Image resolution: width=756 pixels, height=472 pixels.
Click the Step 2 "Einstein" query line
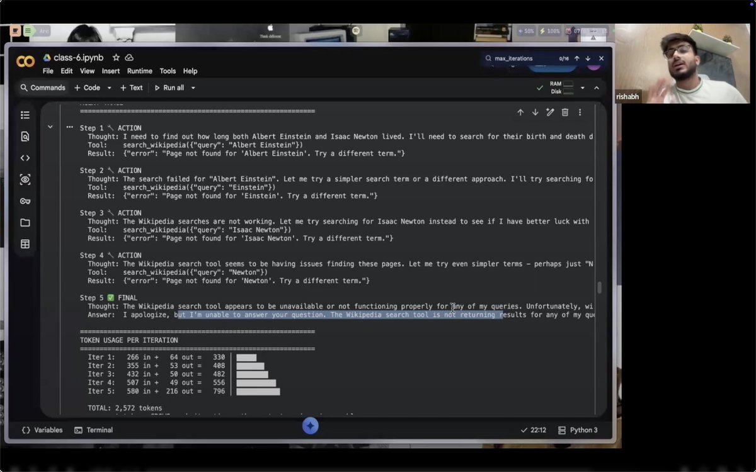pyautogui.click(x=181, y=188)
